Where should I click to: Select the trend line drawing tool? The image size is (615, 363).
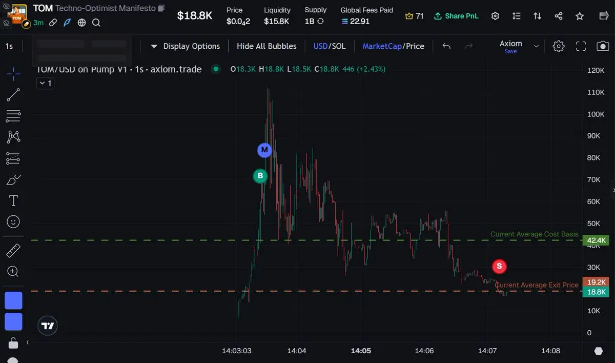pyautogui.click(x=13, y=95)
